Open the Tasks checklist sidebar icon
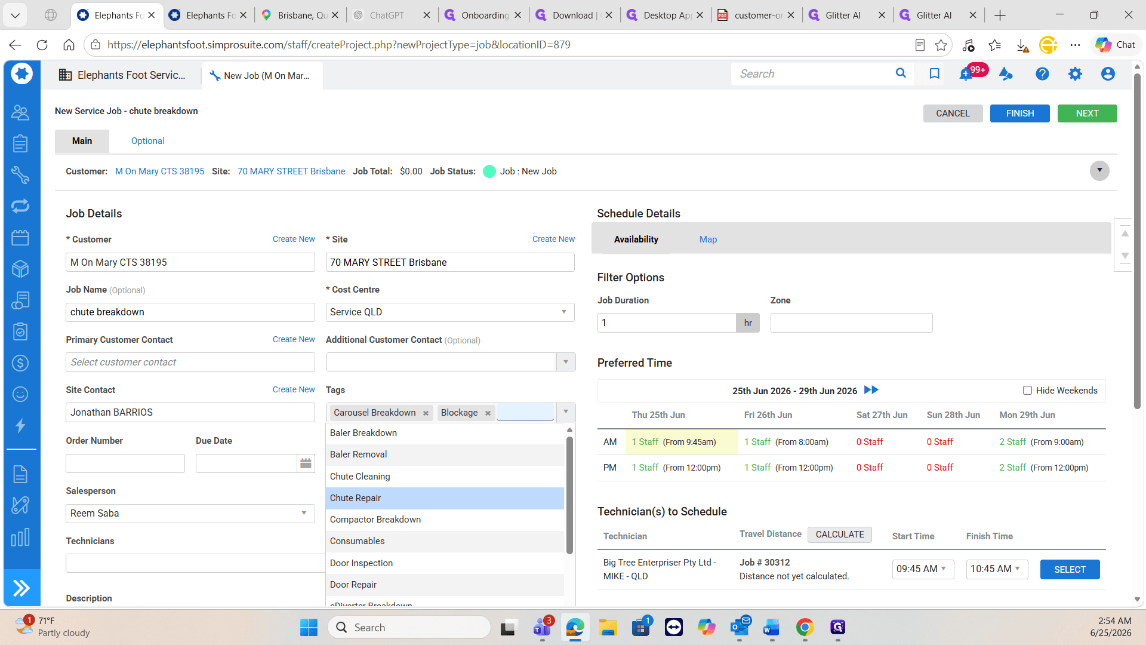 pyautogui.click(x=20, y=331)
